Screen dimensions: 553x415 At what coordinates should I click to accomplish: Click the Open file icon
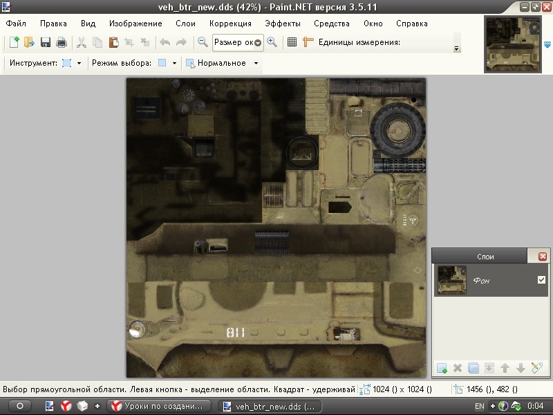tap(29, 42)
